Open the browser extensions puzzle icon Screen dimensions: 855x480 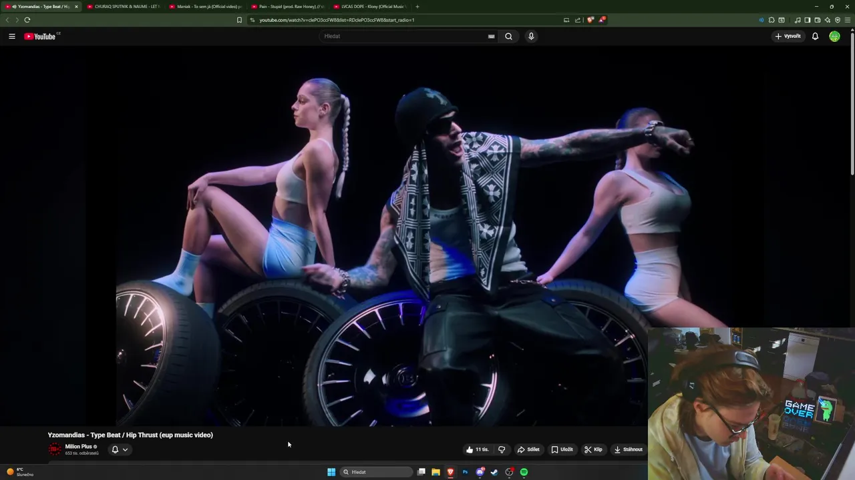click(x=772, y=20)
